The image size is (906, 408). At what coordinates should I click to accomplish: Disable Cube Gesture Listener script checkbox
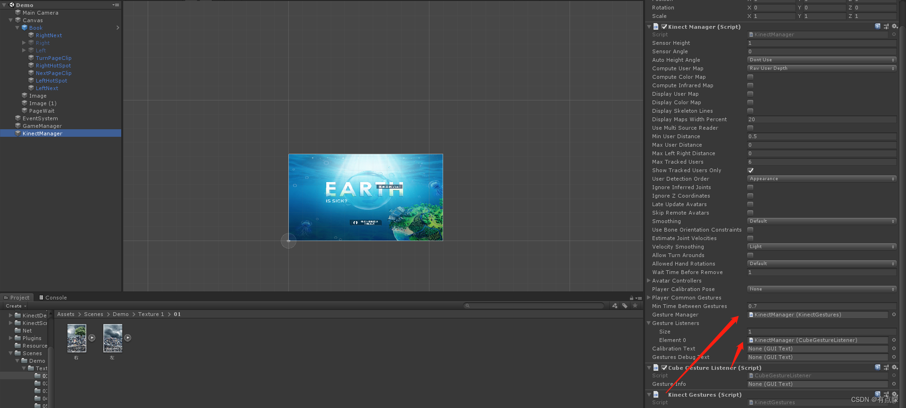pos(664,368)
